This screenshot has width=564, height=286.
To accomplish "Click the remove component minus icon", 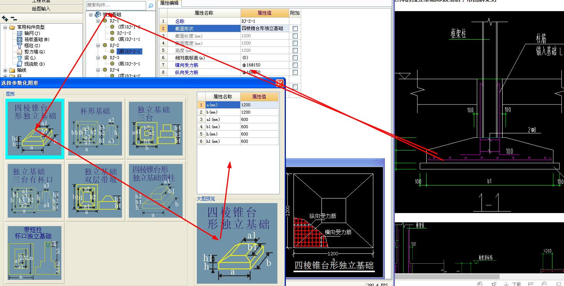I will pos(14,18).
